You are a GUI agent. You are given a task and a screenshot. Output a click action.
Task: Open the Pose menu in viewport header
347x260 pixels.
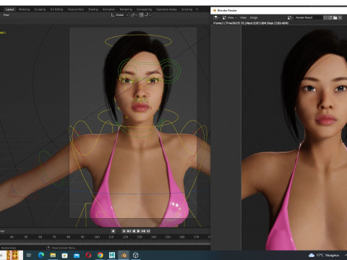tap(7, 15)
